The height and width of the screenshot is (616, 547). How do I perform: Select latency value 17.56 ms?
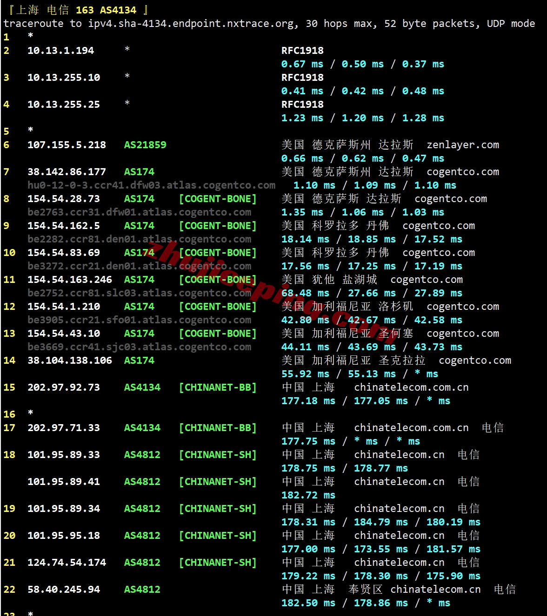click(305, 266)
